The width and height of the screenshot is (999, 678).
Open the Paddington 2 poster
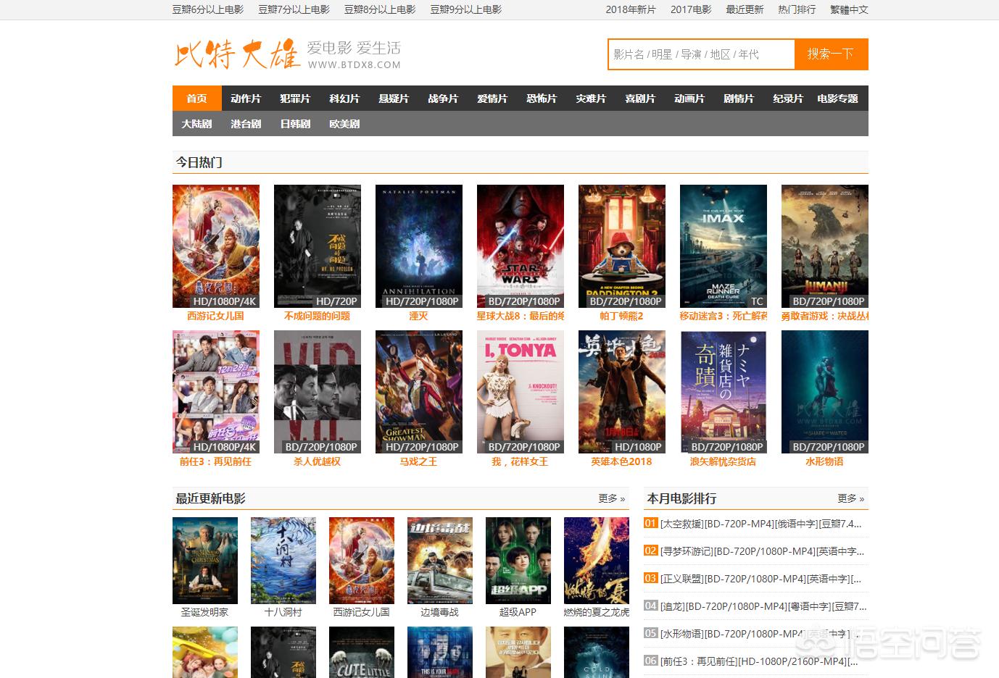(622, 246)
